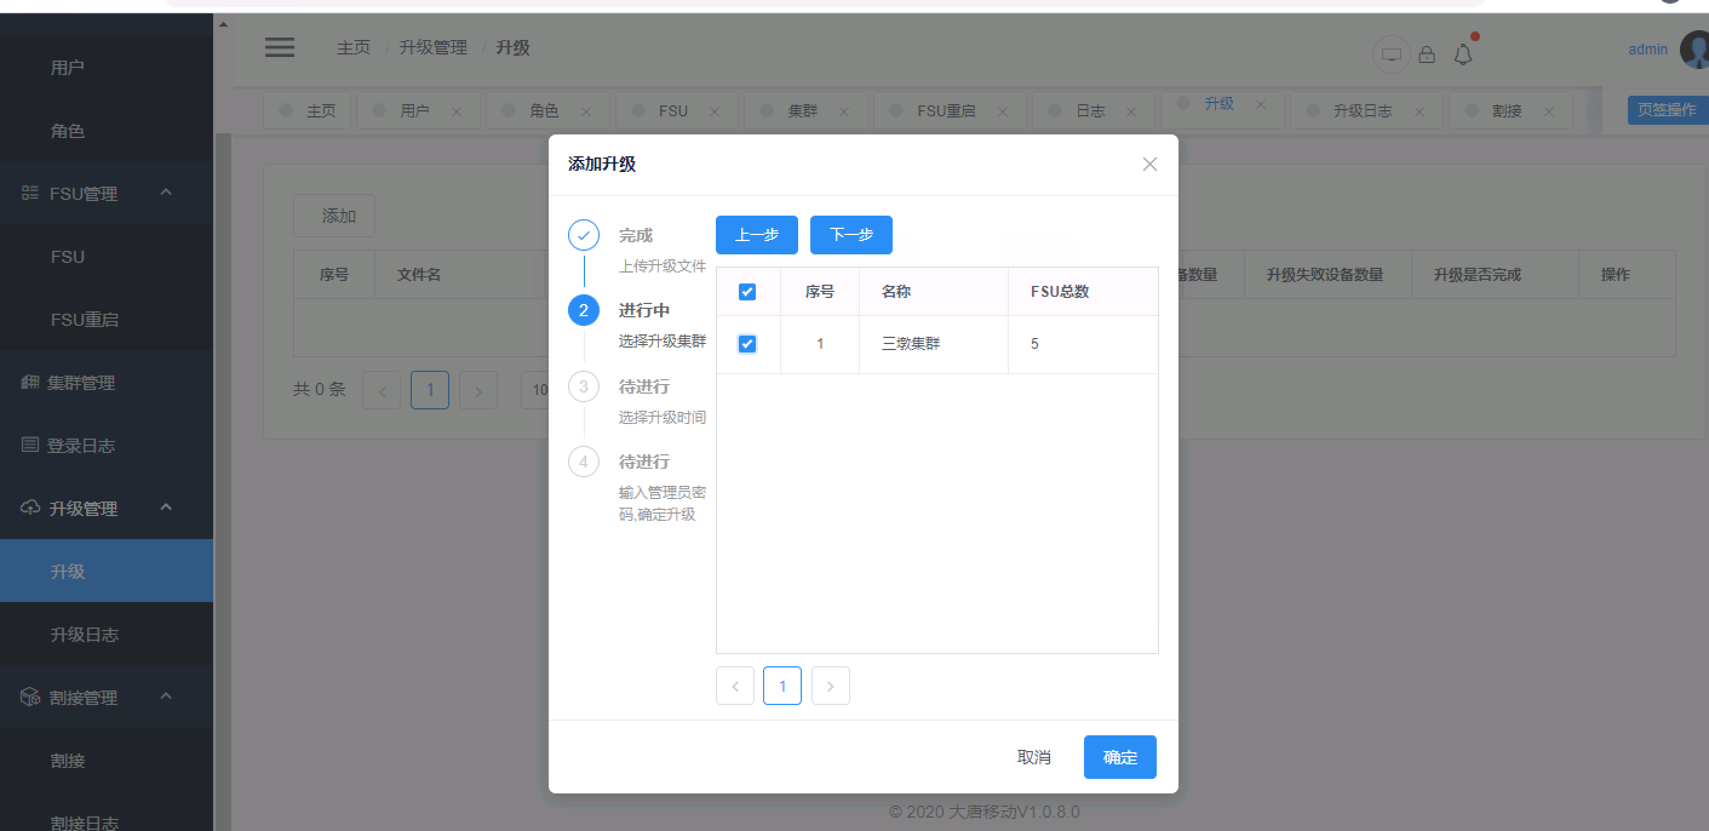Click the 集群管理 icon in sidebar

pyautogui.click(x=30, y=382)
